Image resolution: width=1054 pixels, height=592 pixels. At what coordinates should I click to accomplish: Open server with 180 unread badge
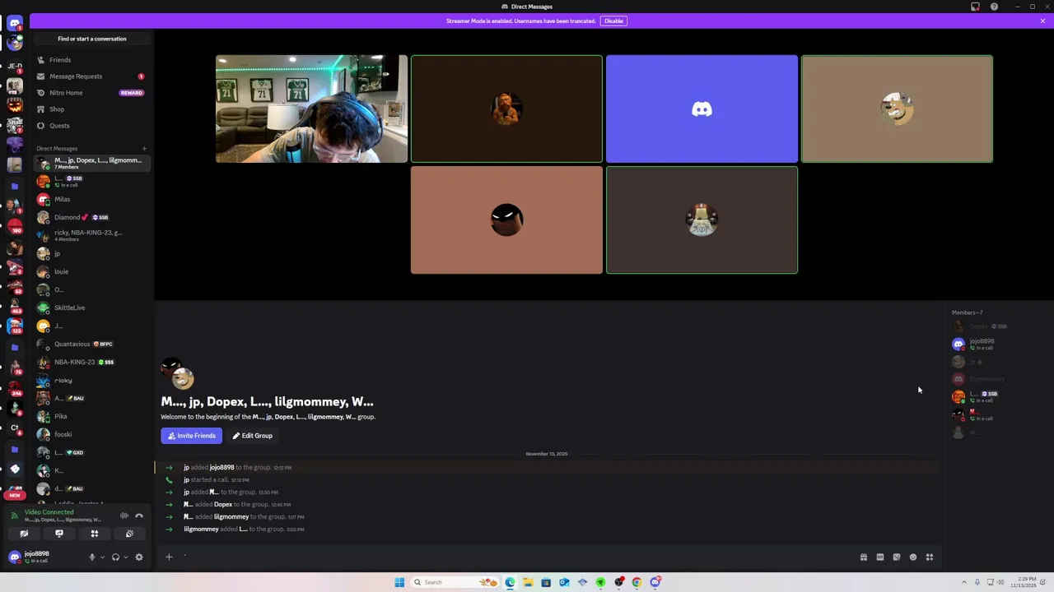tap(14, 226)
